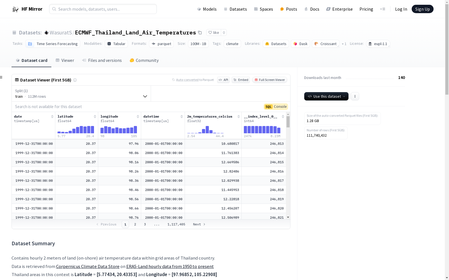449x280 pixels.
Task: Select the eupl-1.1 license tag
Action: [378, 44]
